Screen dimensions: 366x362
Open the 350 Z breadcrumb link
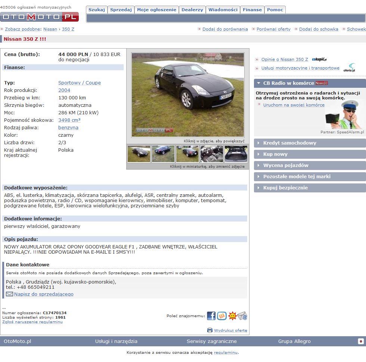tap(68, 29)
